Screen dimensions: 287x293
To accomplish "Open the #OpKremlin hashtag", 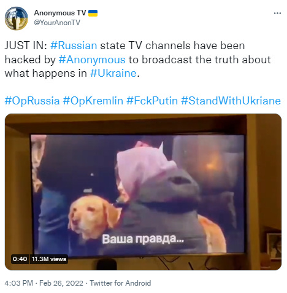I will point(93,101).
